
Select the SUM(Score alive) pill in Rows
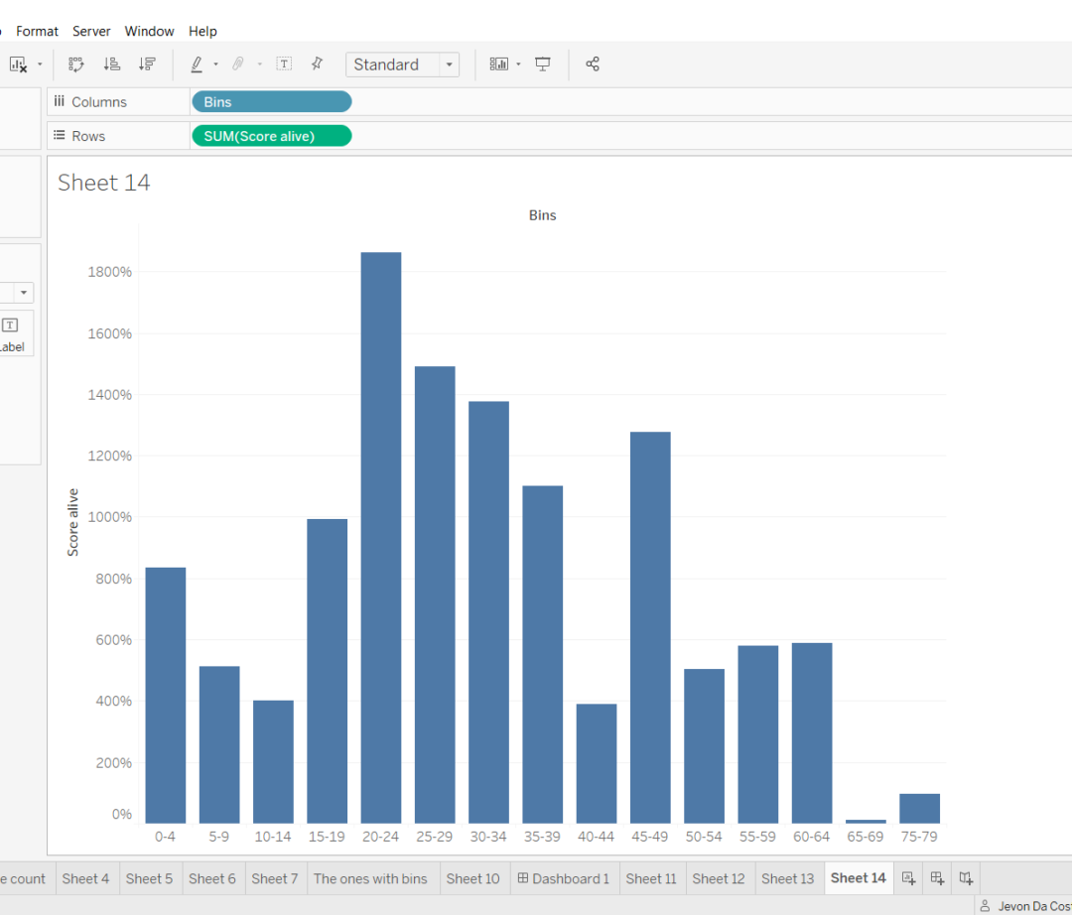coord(271,136)
